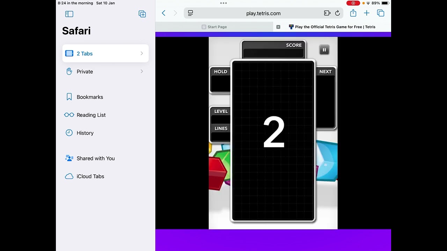
Task: Create a new tab group from the sidebar
Action: tap(142, 14)
